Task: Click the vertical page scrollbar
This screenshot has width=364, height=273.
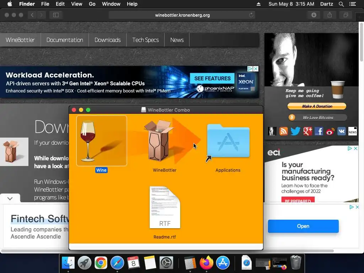Action: pos(362,42)
